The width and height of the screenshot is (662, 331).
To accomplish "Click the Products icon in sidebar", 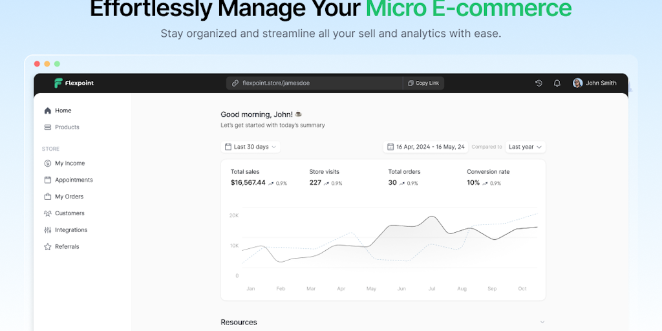I will coord(48,127).
